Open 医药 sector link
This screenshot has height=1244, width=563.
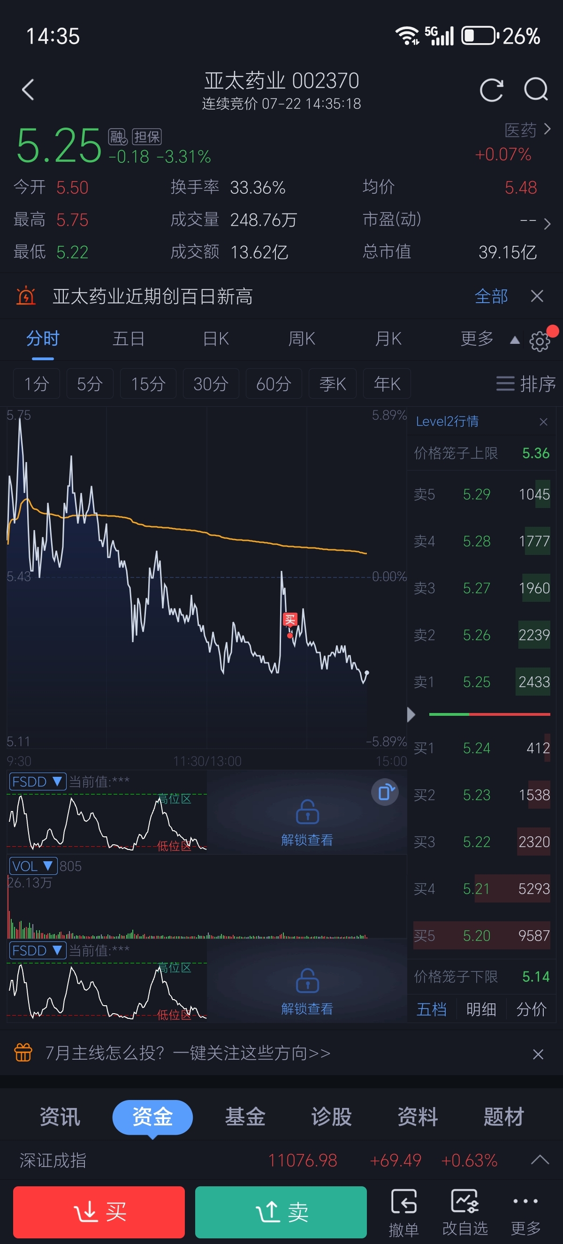(x=527, y=130)
